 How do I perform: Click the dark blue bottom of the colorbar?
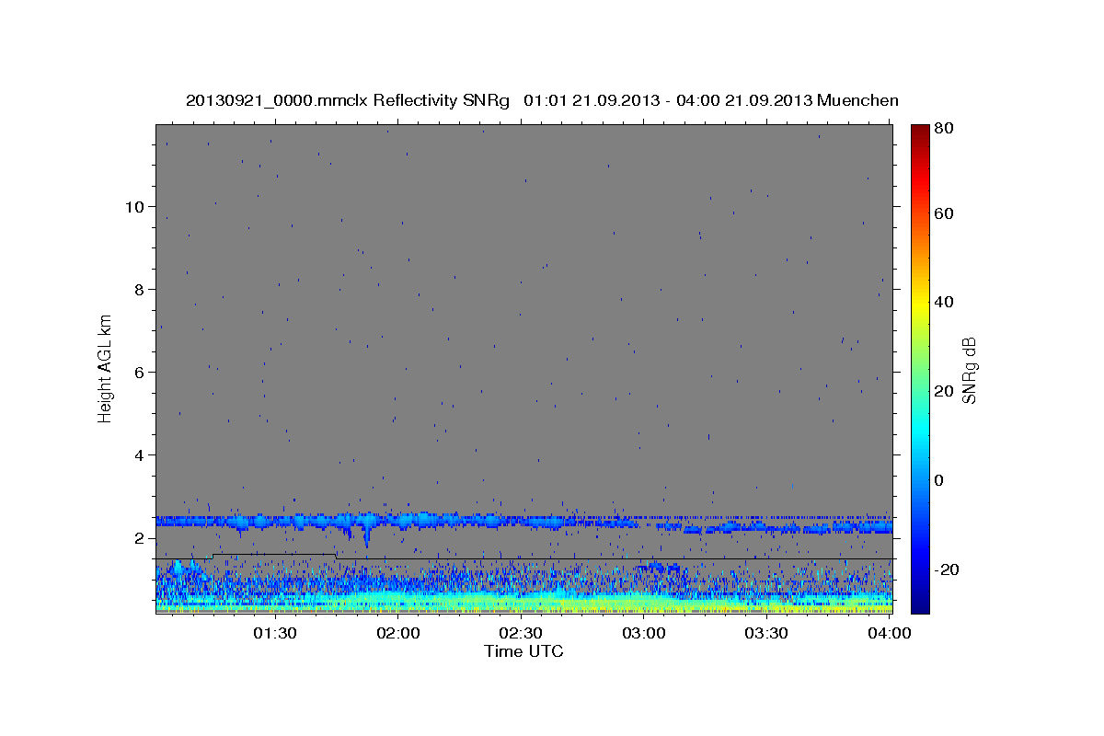point(920,603)
